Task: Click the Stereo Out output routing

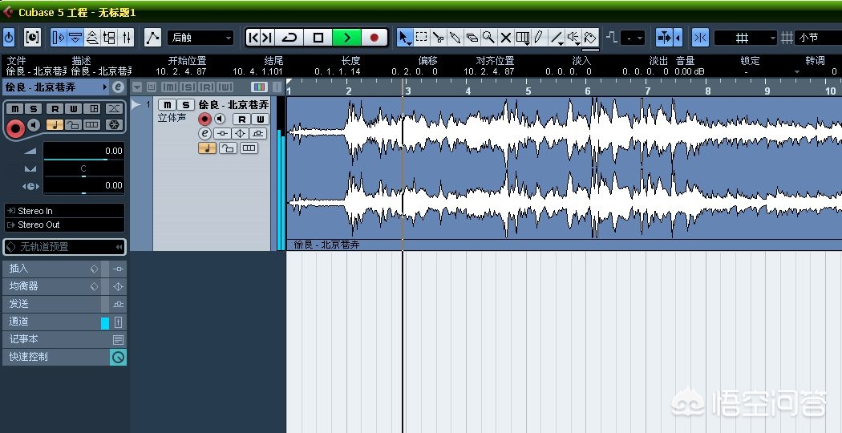Action: tap(64, 225)
